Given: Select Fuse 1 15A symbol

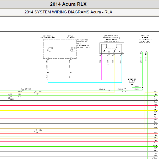Looking at the screenshot, I should click(x=48, y=49).
